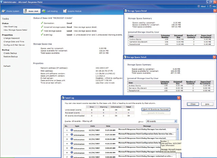
Task: Open View Event Log task
Action: (11, 27)
